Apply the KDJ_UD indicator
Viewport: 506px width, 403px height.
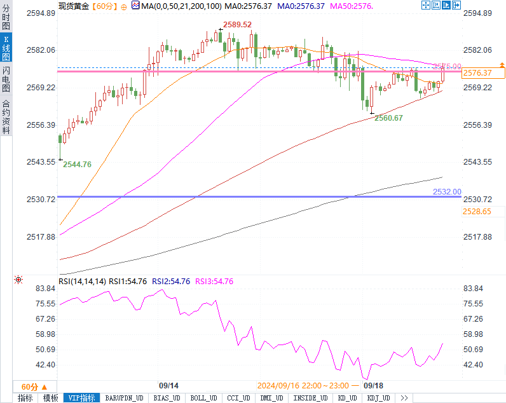pos(378,398)
